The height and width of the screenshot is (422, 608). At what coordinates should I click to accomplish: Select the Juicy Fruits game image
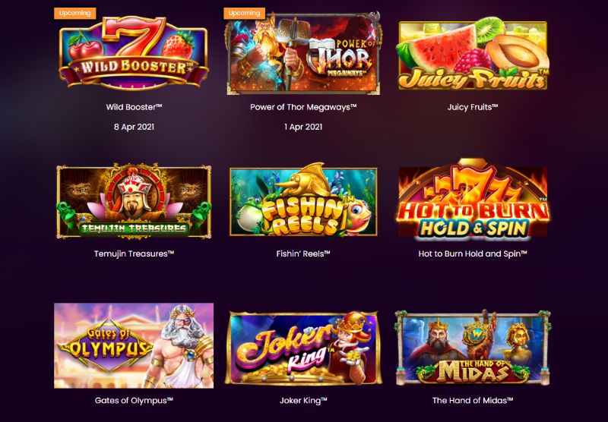tap(473, 54)
